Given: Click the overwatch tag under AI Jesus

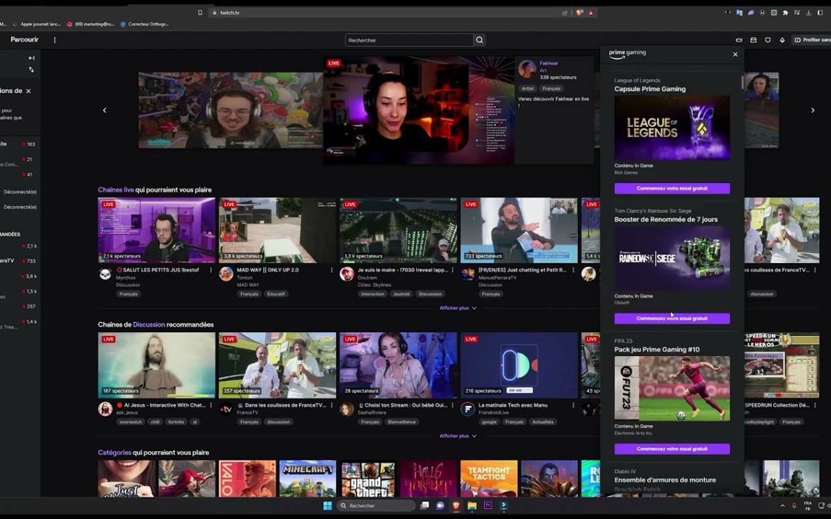Looking at the screenshot, I should coord(130,422).
